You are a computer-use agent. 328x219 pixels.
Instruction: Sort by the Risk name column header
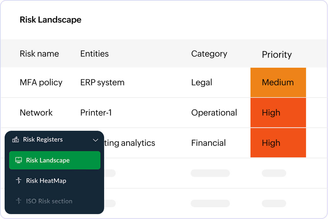tap(39, 54)
